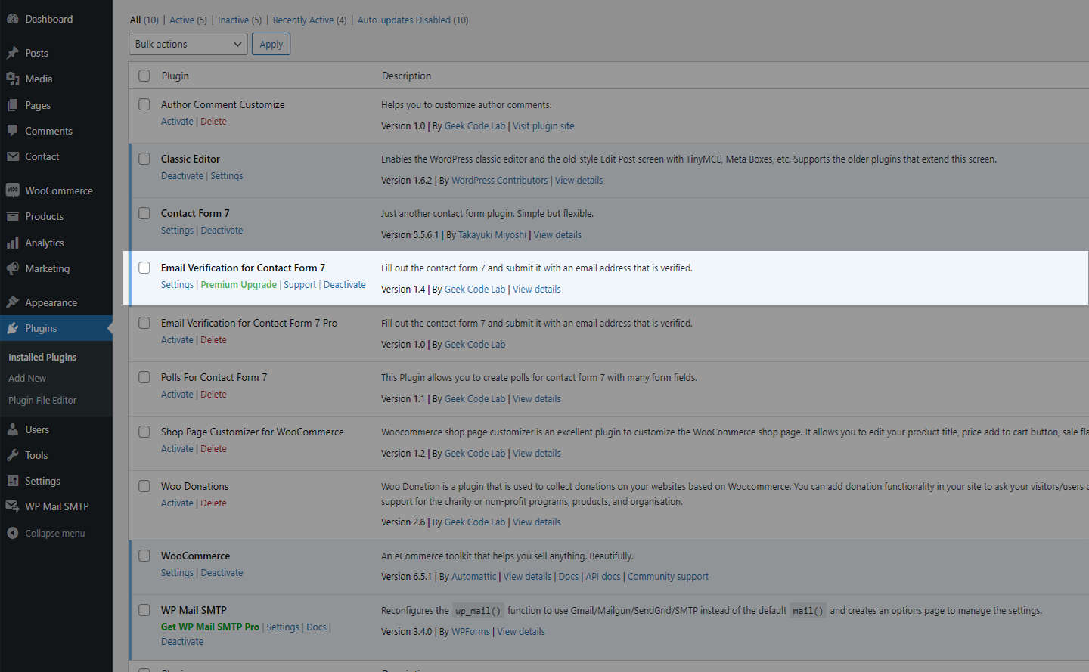Filter plugins by Active (5)
This screenshot has width=1089, height=672.
[188, 20]
